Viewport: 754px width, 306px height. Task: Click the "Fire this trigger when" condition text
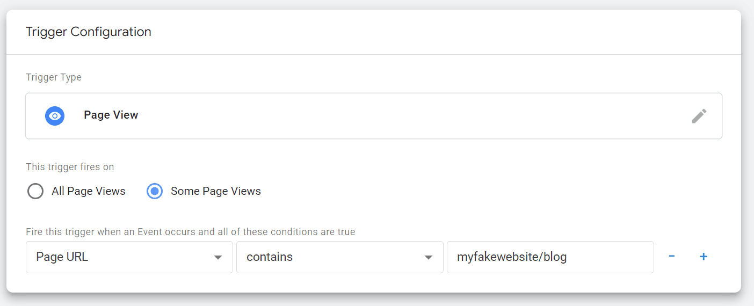tap(190, 232)
